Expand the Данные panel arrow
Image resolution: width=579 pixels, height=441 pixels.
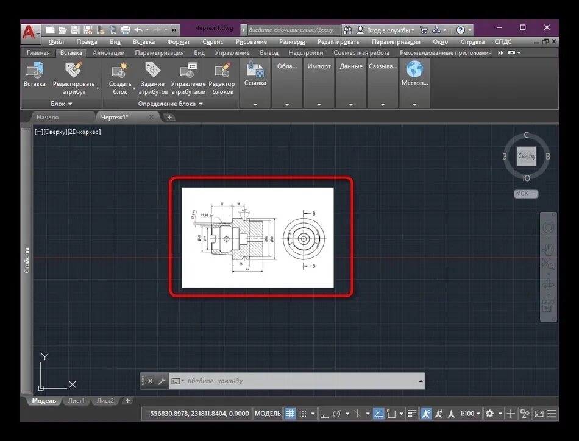point(351,105)
